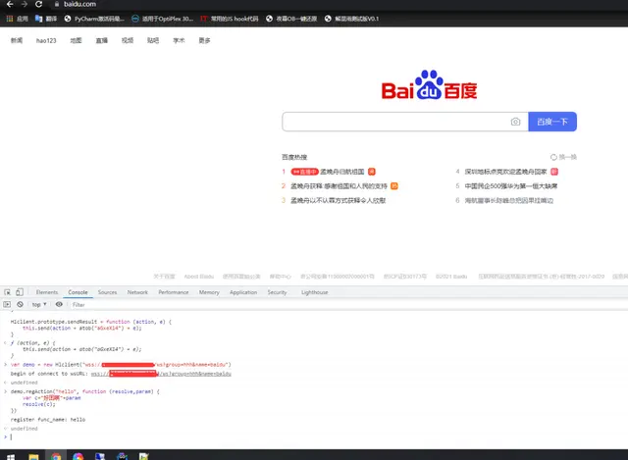The height and width of the screenshot is (460, 628).
Task: Click the refresh hot search link
Action: pyautogui.click(x=563, y=157)
